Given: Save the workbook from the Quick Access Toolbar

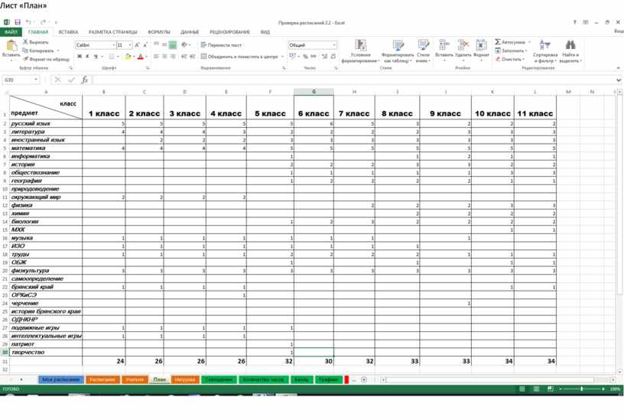Looking at the screenshot, I should (x=17, y=22).
